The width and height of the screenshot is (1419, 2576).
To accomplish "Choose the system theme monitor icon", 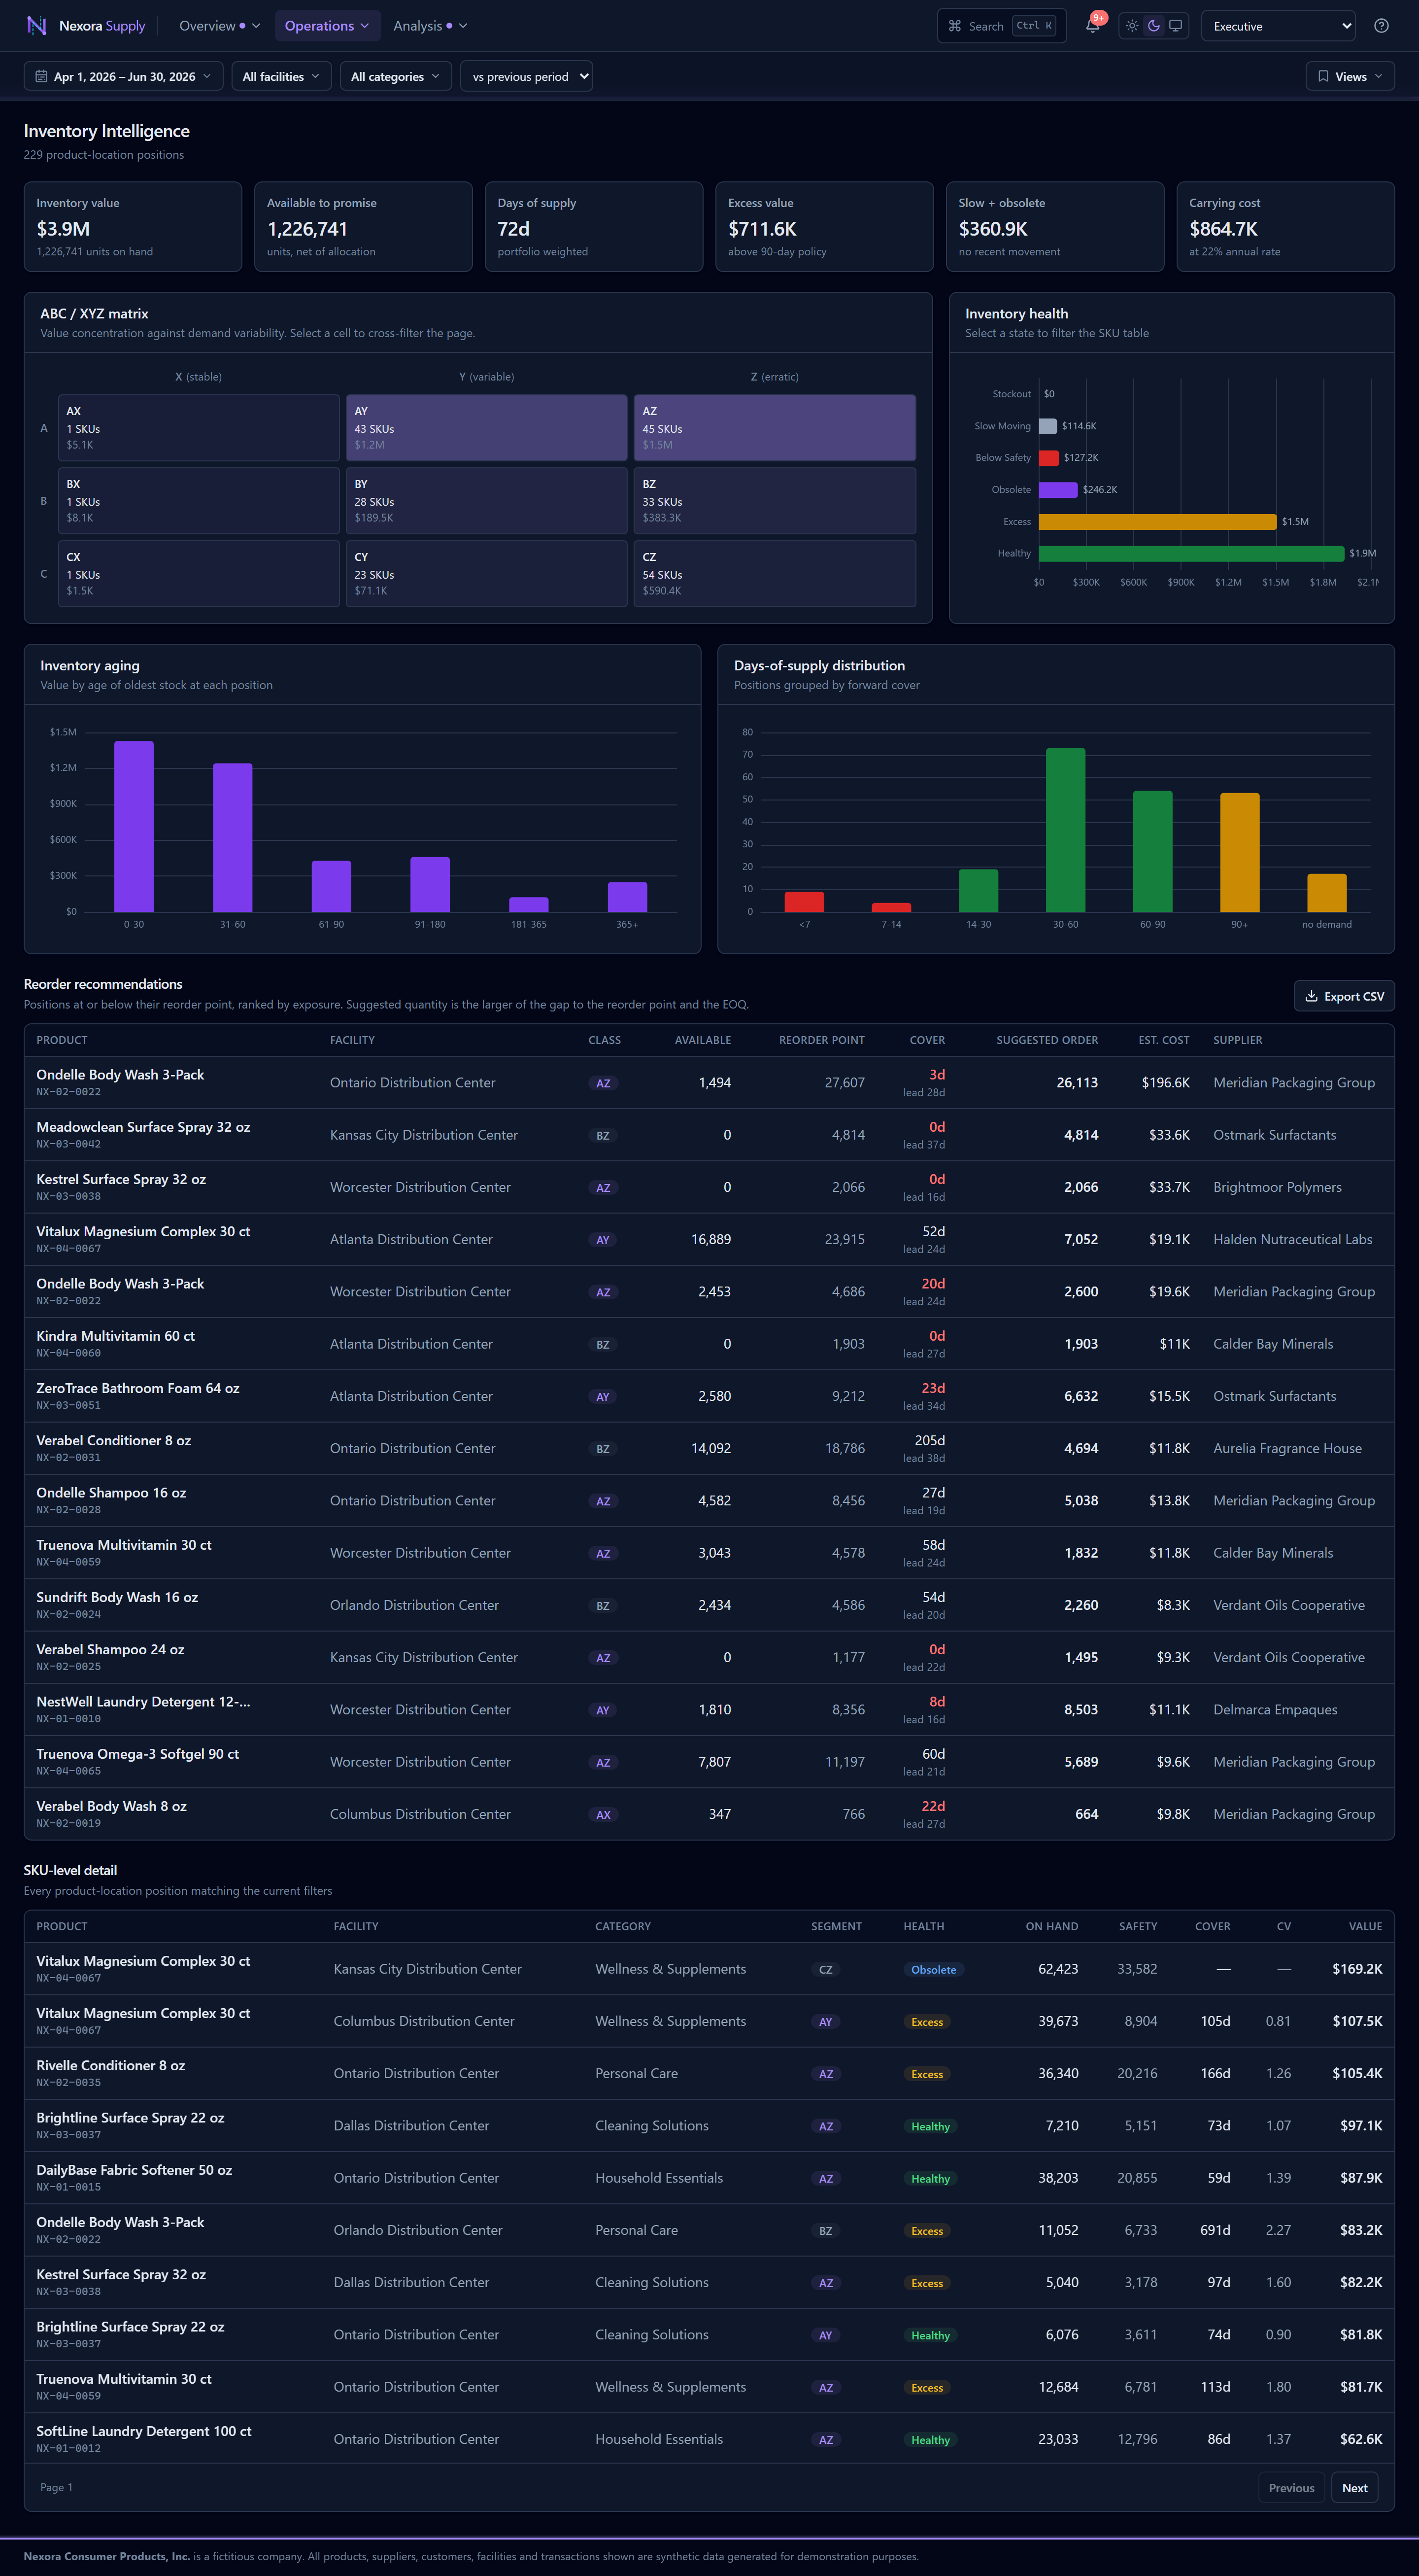I will [x=1175, y=26].
